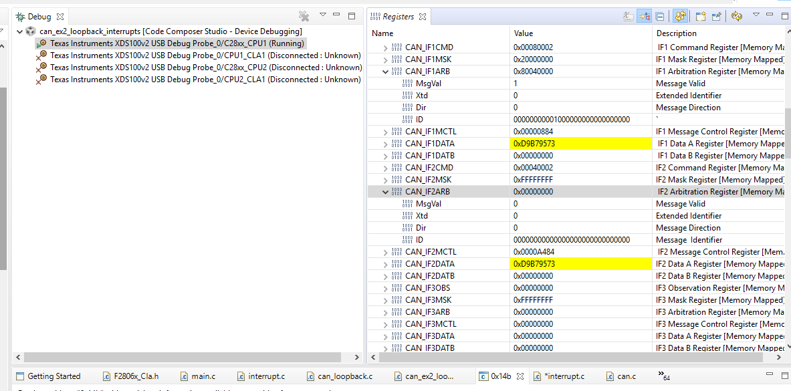Click Debug view horizontal scrollbar right arrow

(x=357, y=357)
